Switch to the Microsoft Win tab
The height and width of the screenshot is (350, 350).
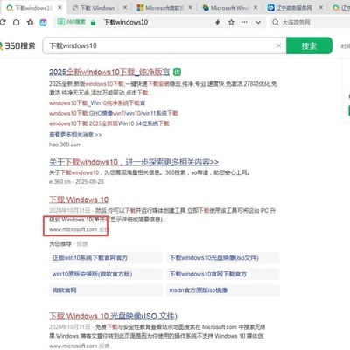click(x=229, y=8)
